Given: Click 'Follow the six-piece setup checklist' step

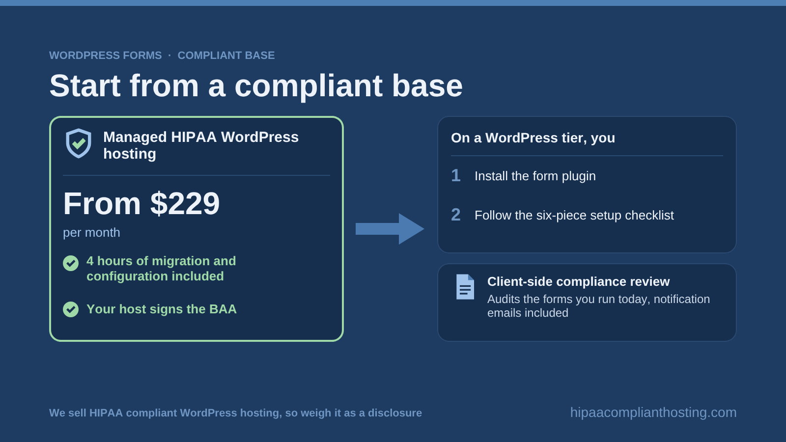Looking at the screenshot, I should (574, 215).
